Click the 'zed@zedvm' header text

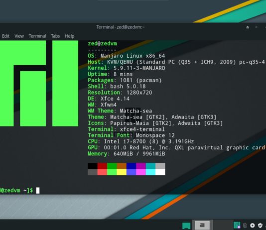pos(103,43)
